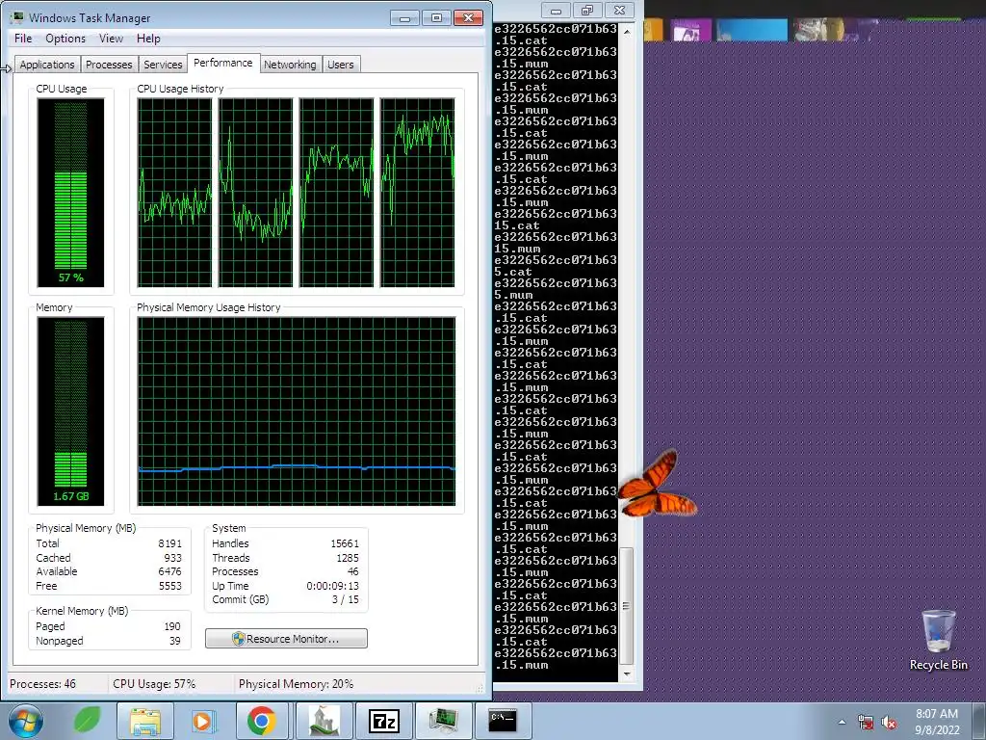Switch to the Applications tab
This screenshot has width=986, height=740.
47,65
